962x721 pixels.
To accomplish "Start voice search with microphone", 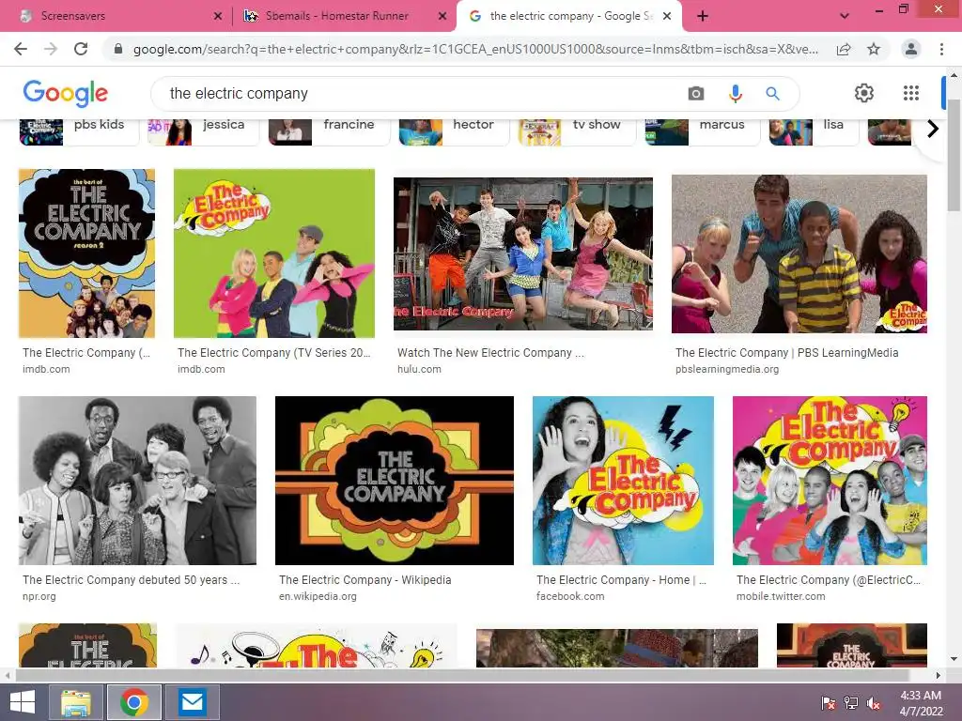I will [735, 94].
